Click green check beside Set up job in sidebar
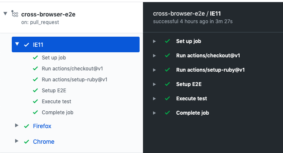Viewport: 283px width, 153px height. pos(35,57)
